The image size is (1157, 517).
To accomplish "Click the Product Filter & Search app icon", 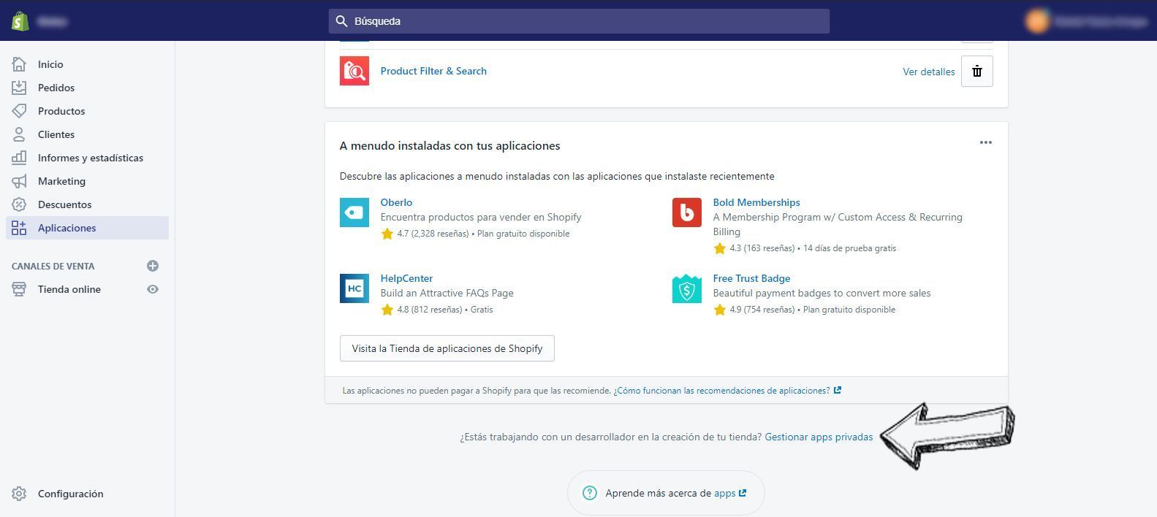I will pyautogui.click(x=354, y=71).
